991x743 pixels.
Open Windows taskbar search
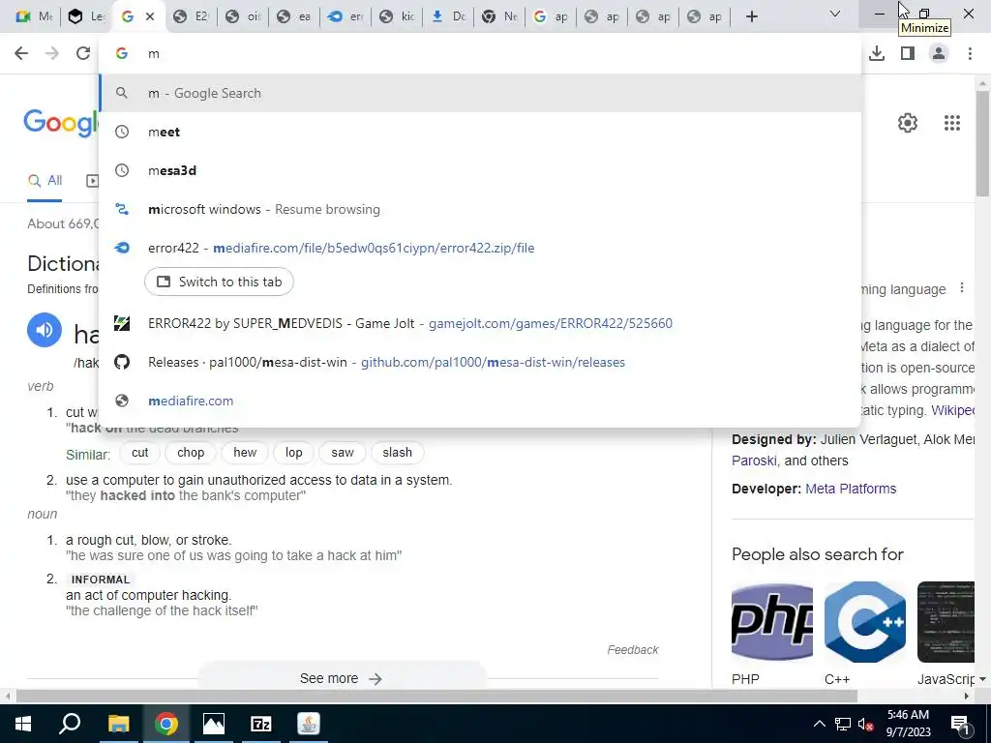click(x=70, y=724)
